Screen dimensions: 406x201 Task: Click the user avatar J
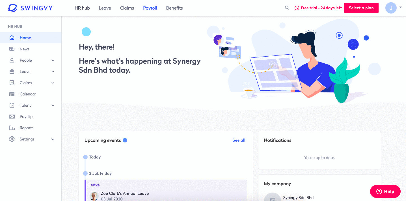pyautogui.click(x=391, y=8)
